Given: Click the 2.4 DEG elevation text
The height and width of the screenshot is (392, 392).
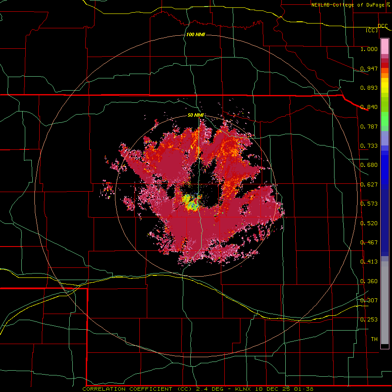Looking at the screenshot, I should pyautogui.click(x=210, y=389).
